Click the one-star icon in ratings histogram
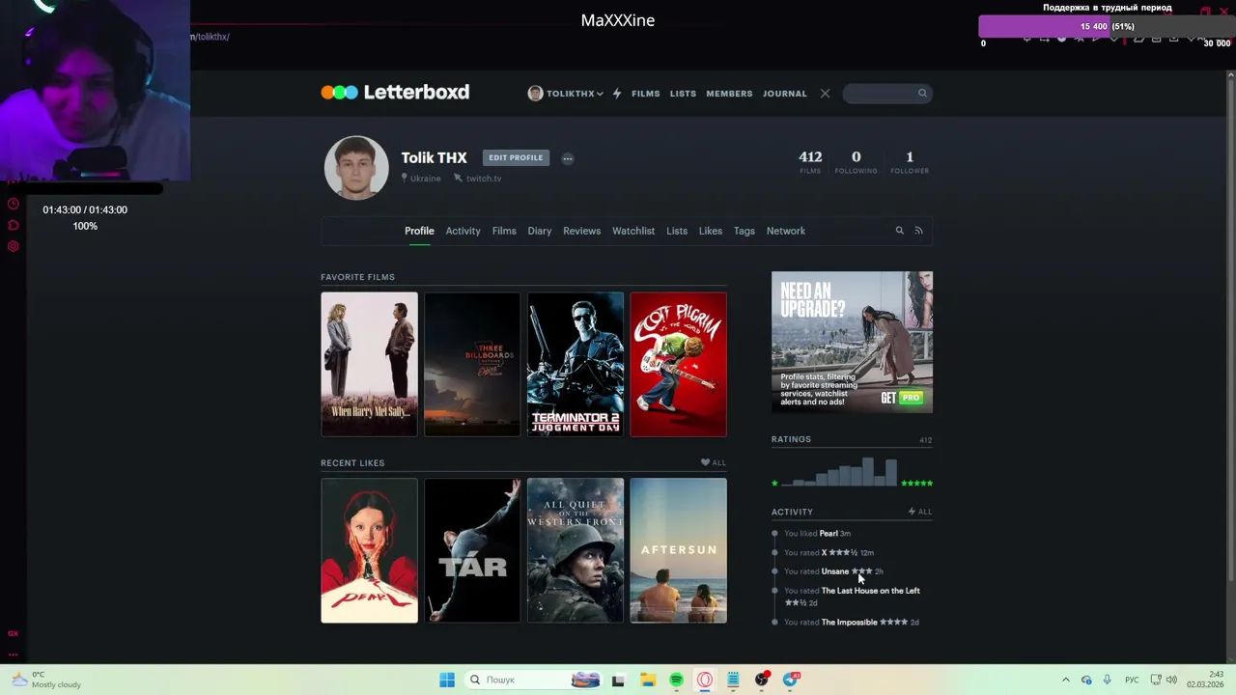1236x695 pixels. point(774,483)
